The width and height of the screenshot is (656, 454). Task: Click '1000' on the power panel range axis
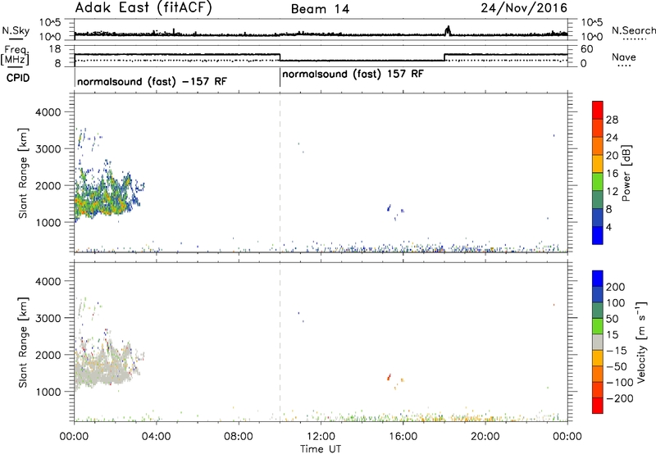48,222
